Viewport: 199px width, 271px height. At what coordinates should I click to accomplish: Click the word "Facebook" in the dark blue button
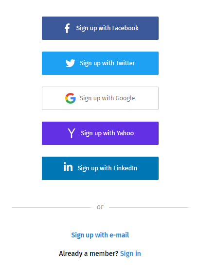point(126,28)
